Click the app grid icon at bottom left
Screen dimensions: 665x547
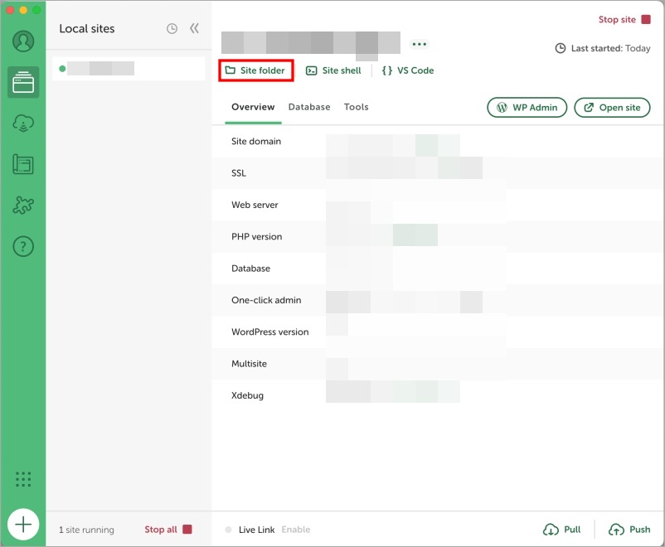22,479
